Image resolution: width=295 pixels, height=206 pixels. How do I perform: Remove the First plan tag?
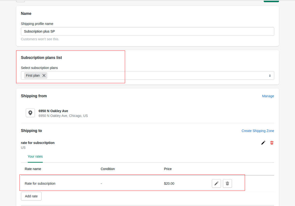(44, 75)
